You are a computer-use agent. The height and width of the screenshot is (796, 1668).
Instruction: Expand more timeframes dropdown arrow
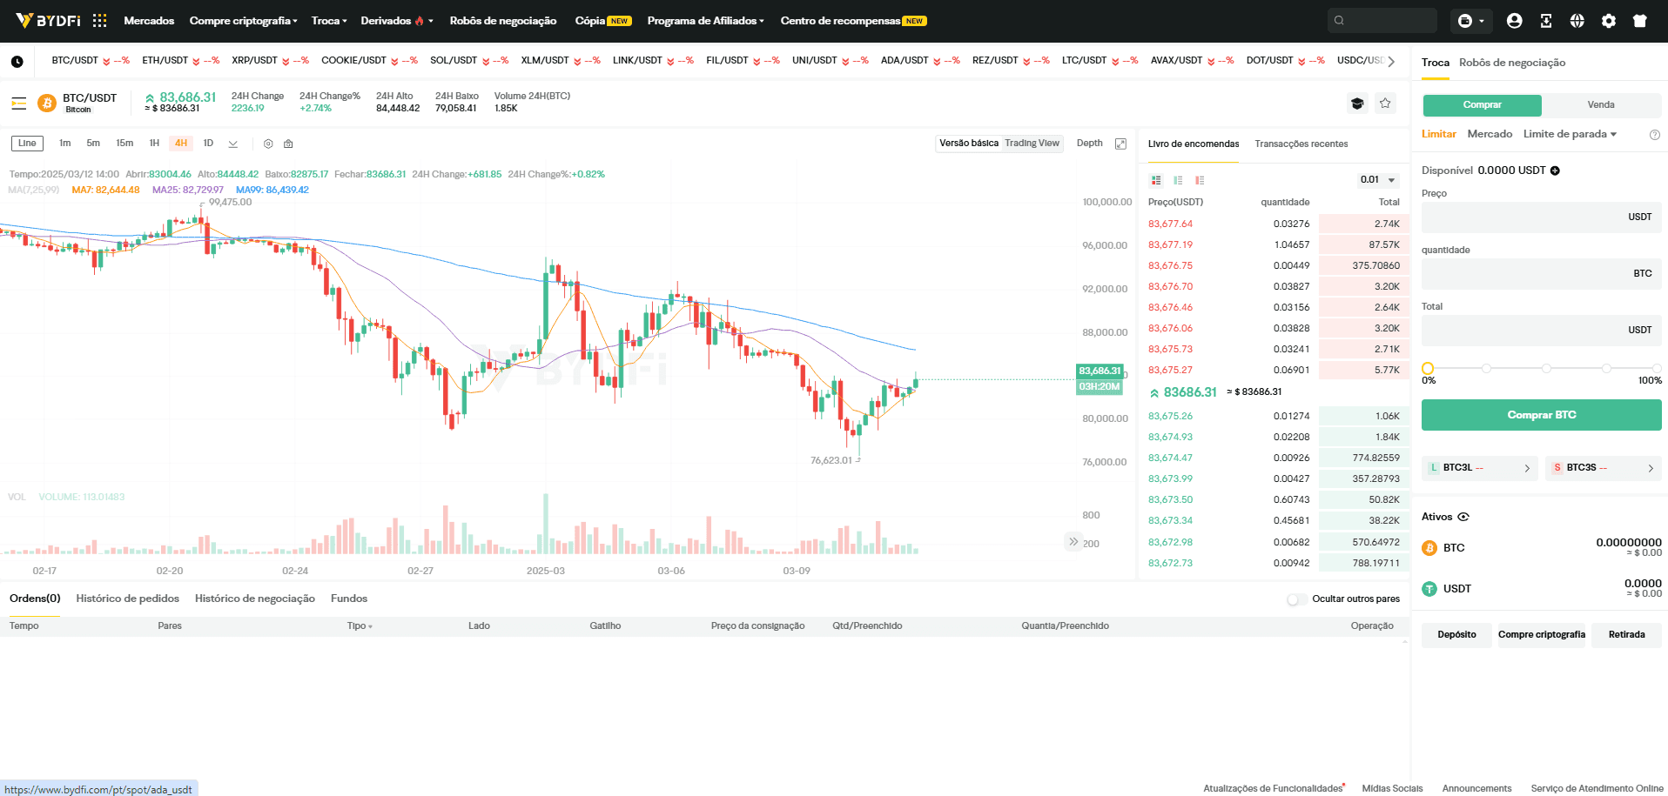(233, 144)
